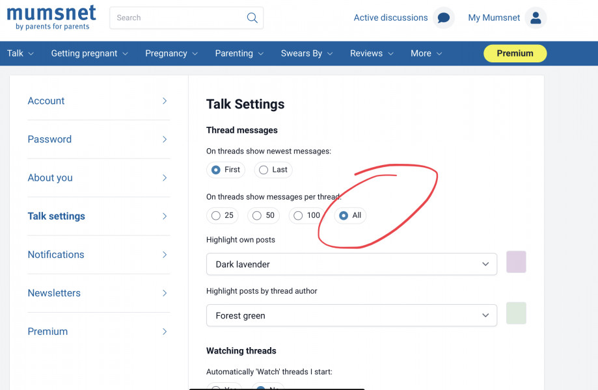Click the lavender colour preview swatch
This screenshot has width=598, height=390.
pos(516,262)
